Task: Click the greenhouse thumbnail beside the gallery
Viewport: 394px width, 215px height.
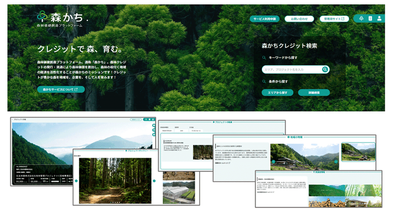Action: click(179, 192)
